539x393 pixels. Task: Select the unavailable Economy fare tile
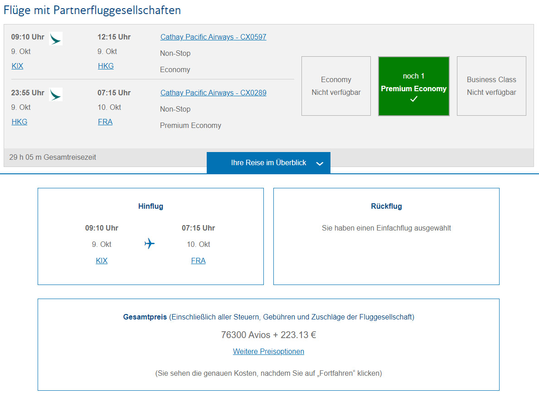pos(336,86)
